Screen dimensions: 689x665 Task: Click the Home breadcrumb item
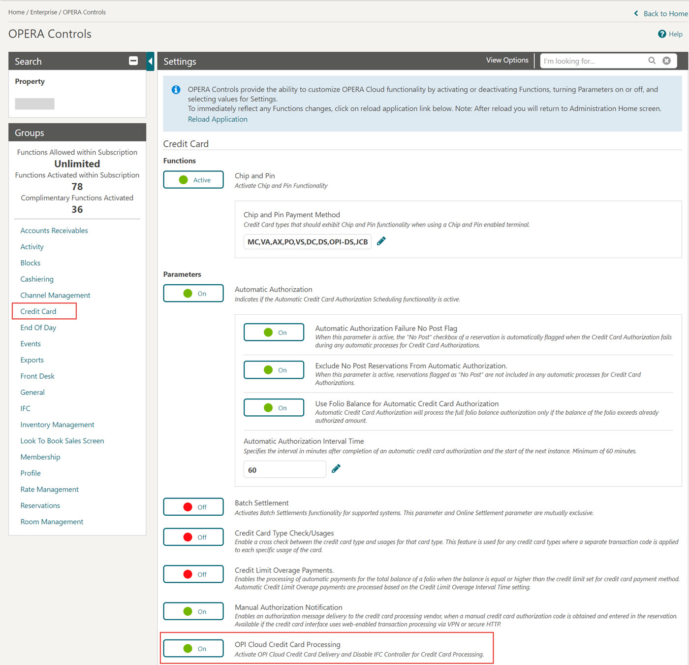tap(16, 12)
